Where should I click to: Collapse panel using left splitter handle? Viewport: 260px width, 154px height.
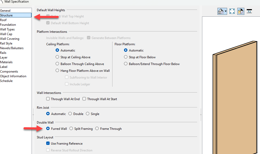(33, 114)
